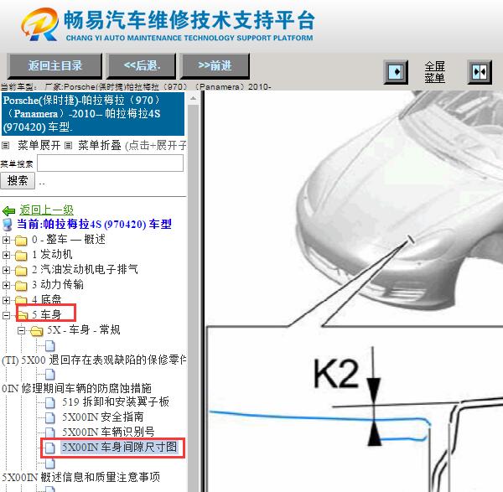The image size is (503, 492).
Task: Focus the 菜单搜索 input field
Action: click(x=111, y=163)
